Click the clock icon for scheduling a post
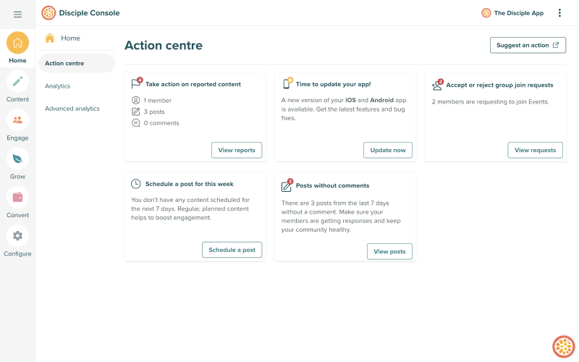 click(x=136, y=184)
